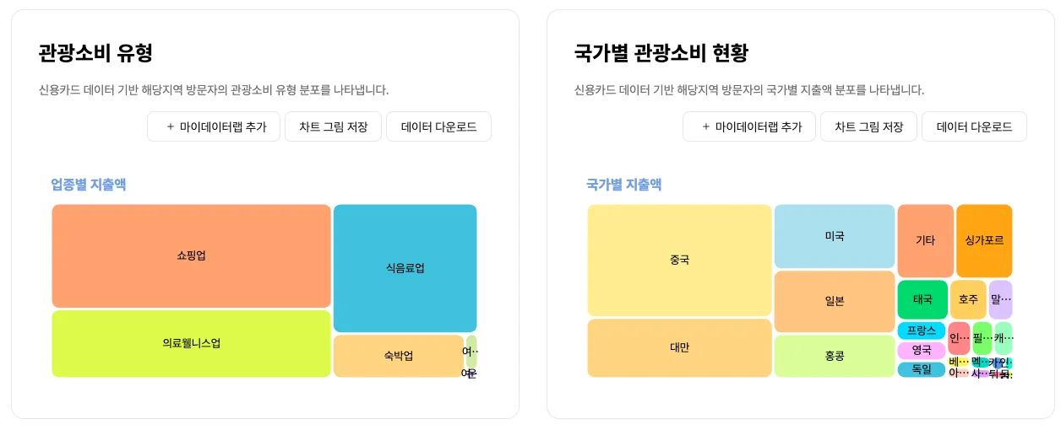Click 마이데이터랩 추가 in 관광소비 유형 panel
Screen dimensions: 1061x430
(x=214, y=126)
